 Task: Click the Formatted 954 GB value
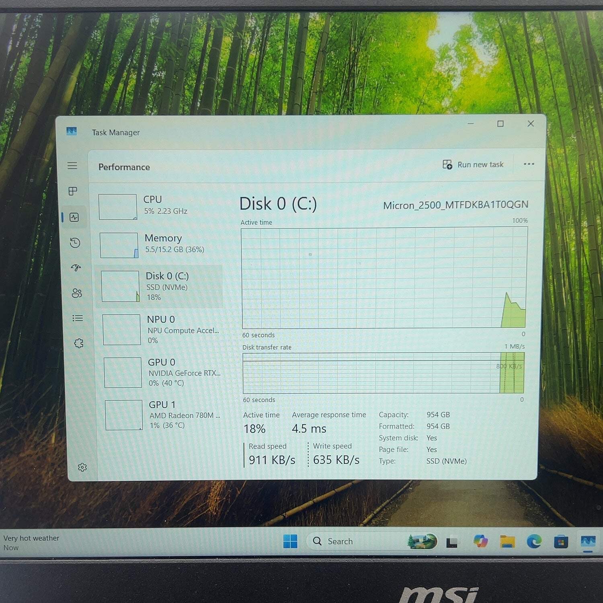(438, 426)
